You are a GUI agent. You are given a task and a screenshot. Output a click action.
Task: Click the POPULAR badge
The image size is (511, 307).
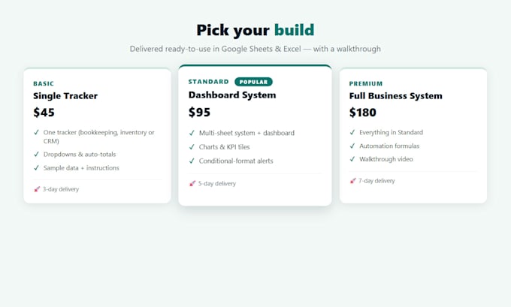click(x=253, y=82)
